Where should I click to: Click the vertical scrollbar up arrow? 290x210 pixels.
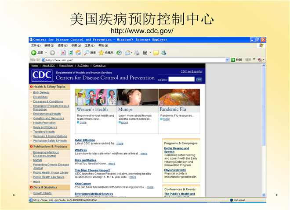click(264, 66)
